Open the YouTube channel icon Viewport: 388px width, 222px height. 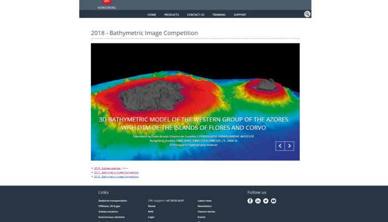273,201
